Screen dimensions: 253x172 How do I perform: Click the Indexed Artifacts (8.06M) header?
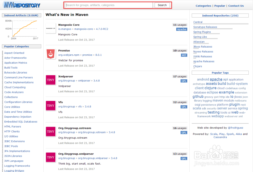click(22, 15)
